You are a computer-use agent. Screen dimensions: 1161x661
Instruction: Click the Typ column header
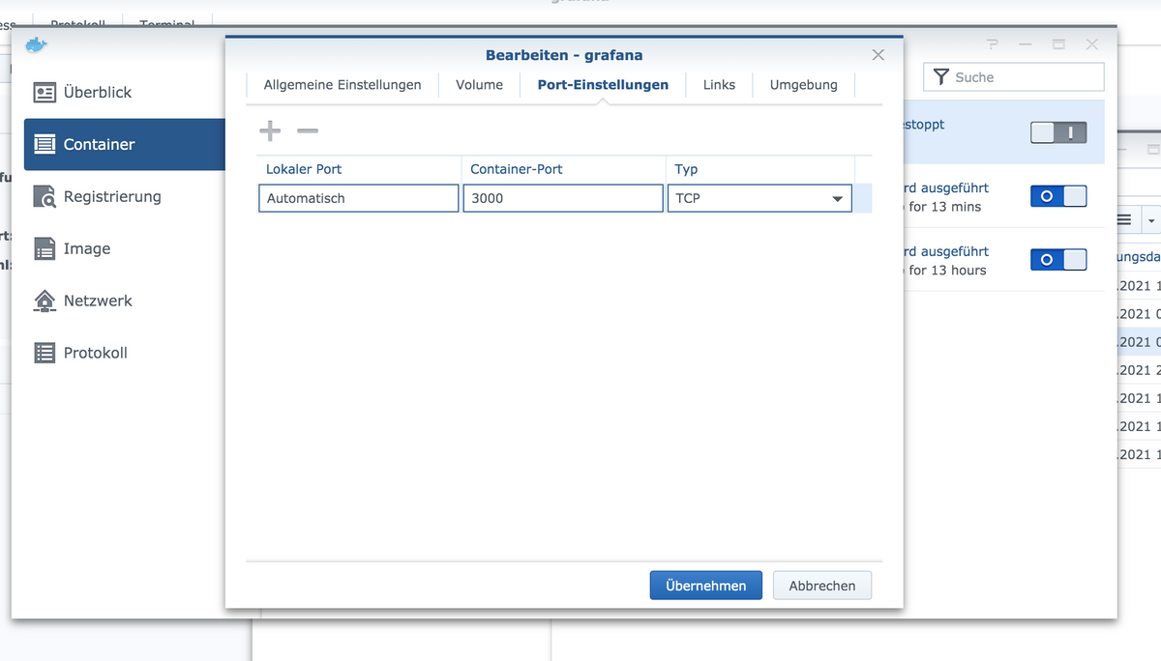point(760,169)
